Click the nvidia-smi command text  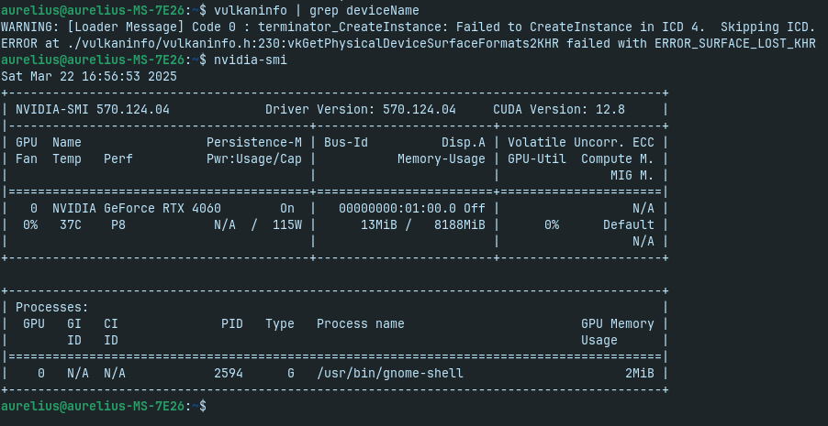coord(251,60)
